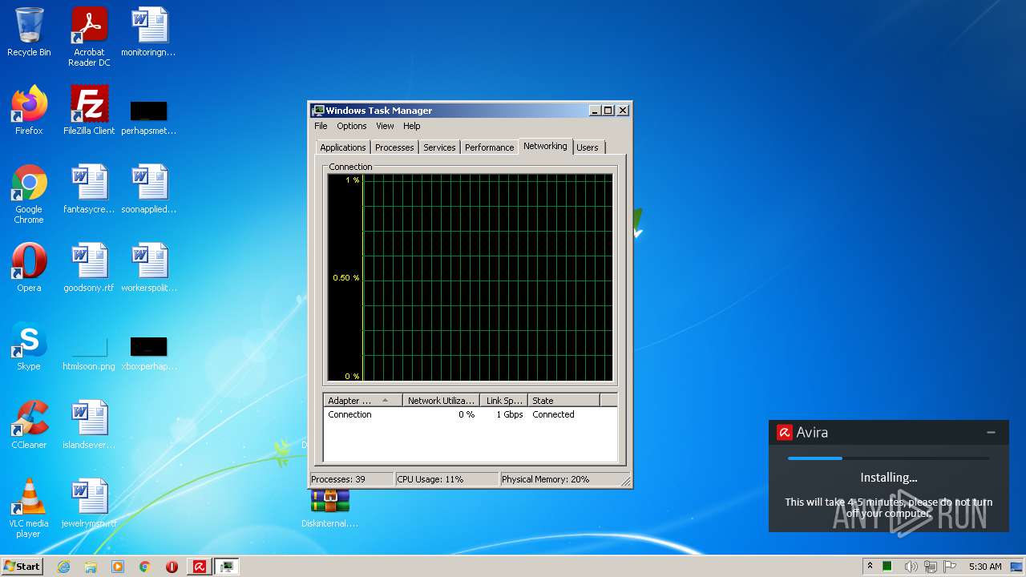Image resolution: width=1026 pixels, height=577 pixels.
Task: Switch to the Users tab
Action: [588, 147]
